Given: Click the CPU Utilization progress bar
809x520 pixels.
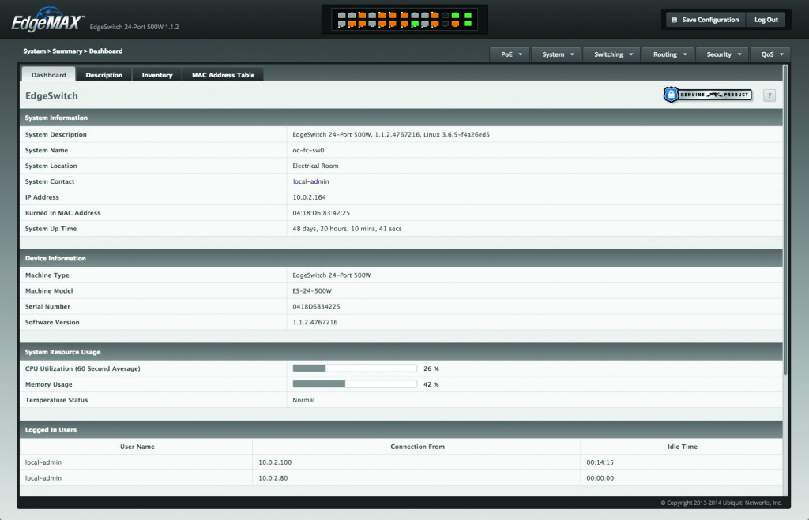Looking at the screenshot, I should click(x=355, y=368).
